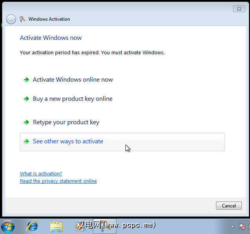
Task: Click the green arrow beside Activate Windows online now
Action: 26,80
